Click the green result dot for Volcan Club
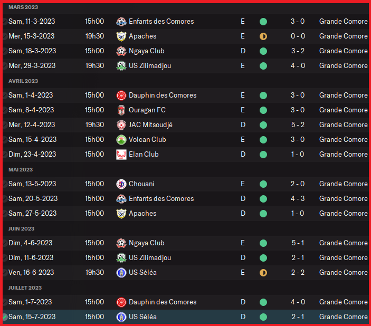The height and width of the screenshot is (326, 371). (263, 140)
